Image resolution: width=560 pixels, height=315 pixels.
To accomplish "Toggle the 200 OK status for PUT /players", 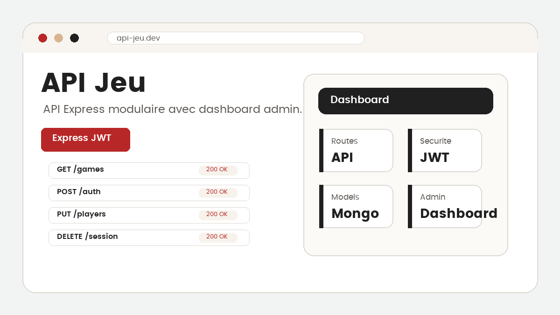I will 217,215.
